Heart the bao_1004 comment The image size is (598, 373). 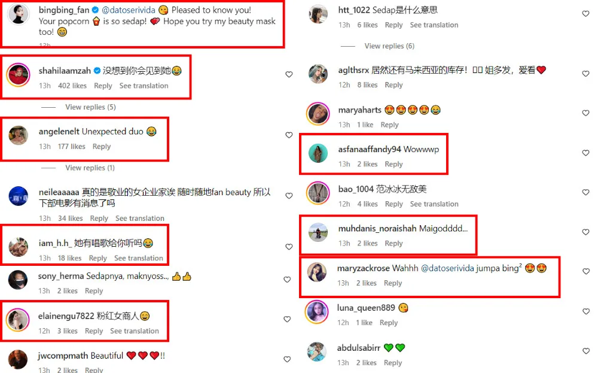586,192
